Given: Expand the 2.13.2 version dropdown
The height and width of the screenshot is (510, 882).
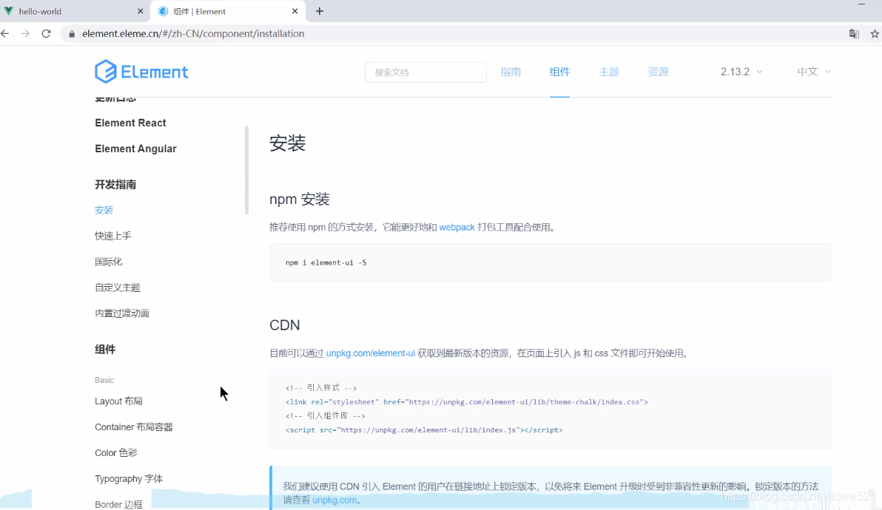Looking at the screenshot, I should click(741, 72).
